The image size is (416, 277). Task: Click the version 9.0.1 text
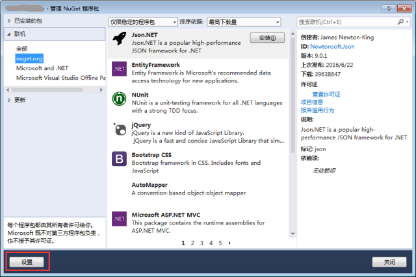[320, 56]
